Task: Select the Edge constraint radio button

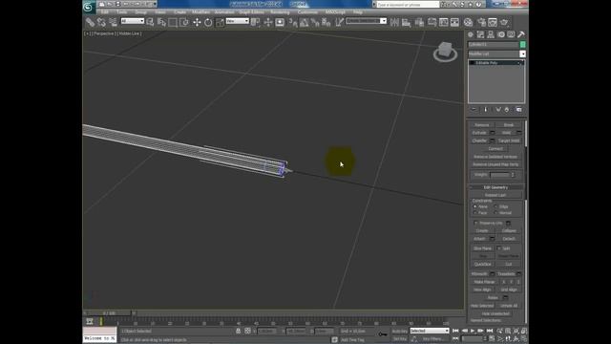Action: 495,206
